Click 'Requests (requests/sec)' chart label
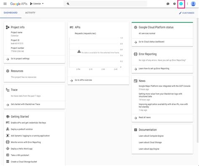The width and height of the screenshot is (199, 166). [85, 33]
